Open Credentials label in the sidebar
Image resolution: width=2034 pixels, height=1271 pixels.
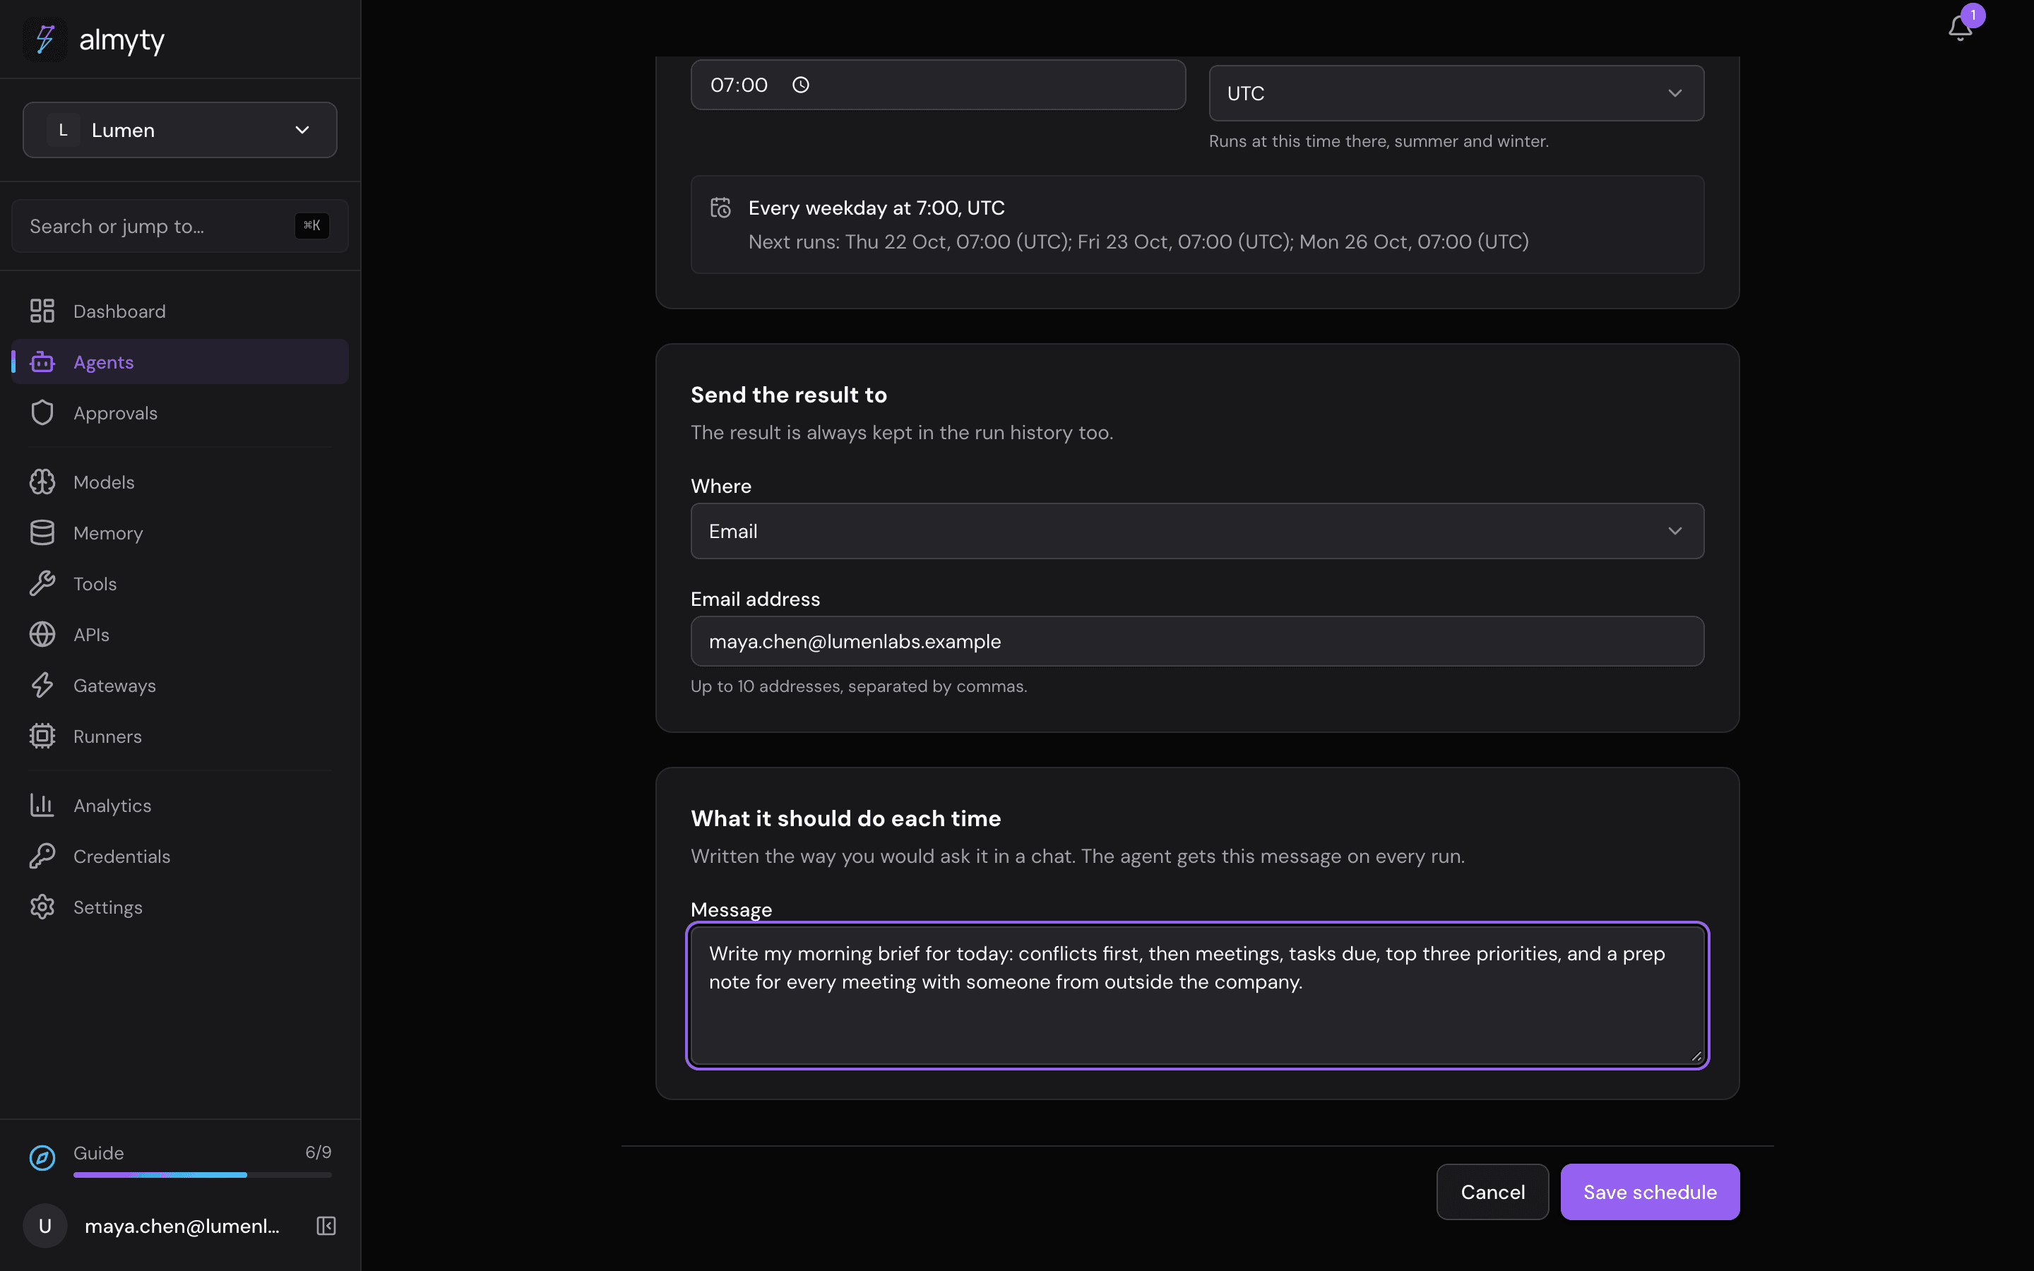point(122,856)
